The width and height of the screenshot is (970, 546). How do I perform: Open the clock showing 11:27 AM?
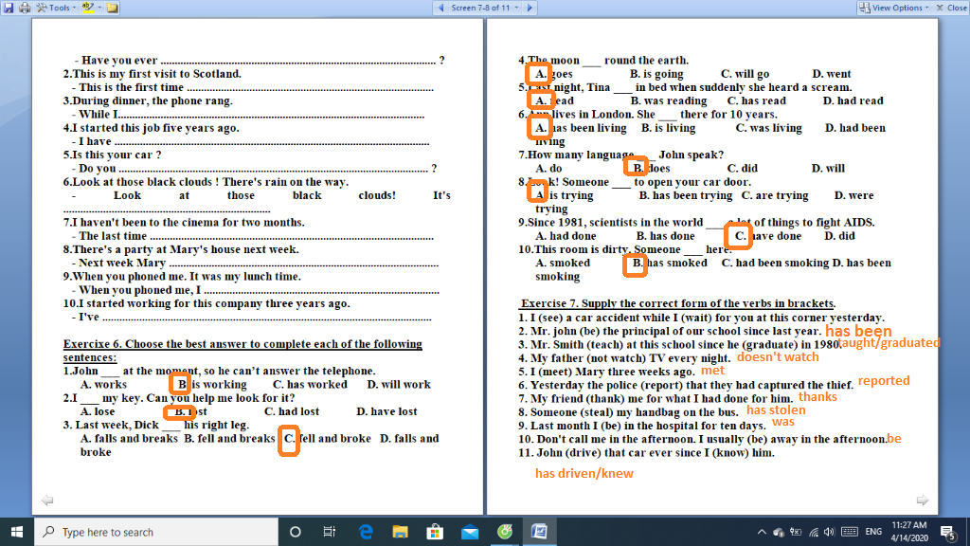tap(908, 532)
